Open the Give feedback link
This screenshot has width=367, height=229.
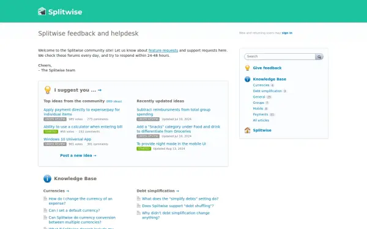point(267,68)
